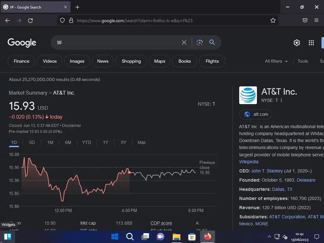
Task: Reload the page with the refresh icon
Action: 30,21
